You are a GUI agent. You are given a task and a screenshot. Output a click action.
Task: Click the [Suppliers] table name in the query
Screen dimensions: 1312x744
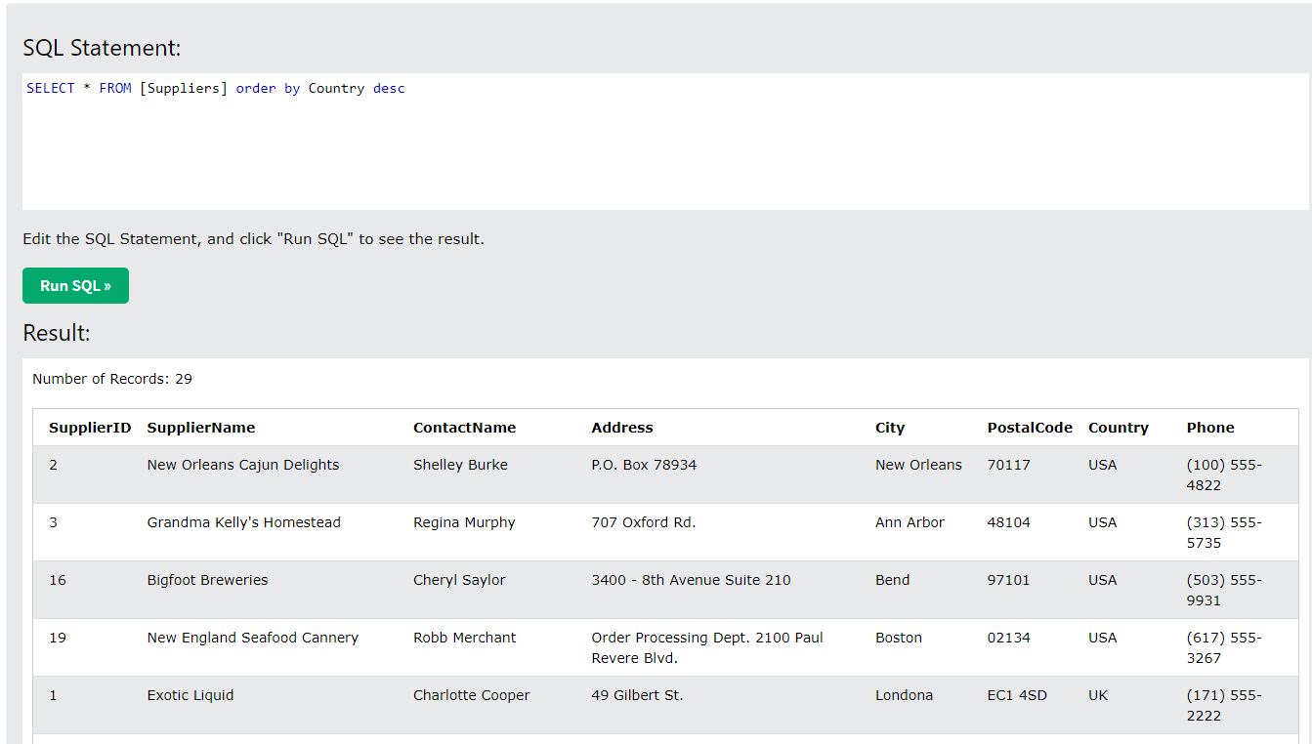pyautogui.click(x=184, y=89)
